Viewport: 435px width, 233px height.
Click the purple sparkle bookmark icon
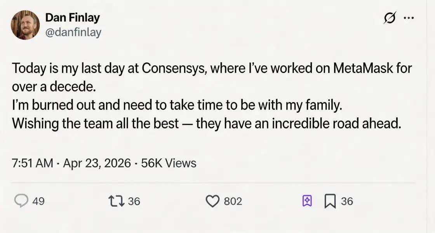[x=307, y=201]
